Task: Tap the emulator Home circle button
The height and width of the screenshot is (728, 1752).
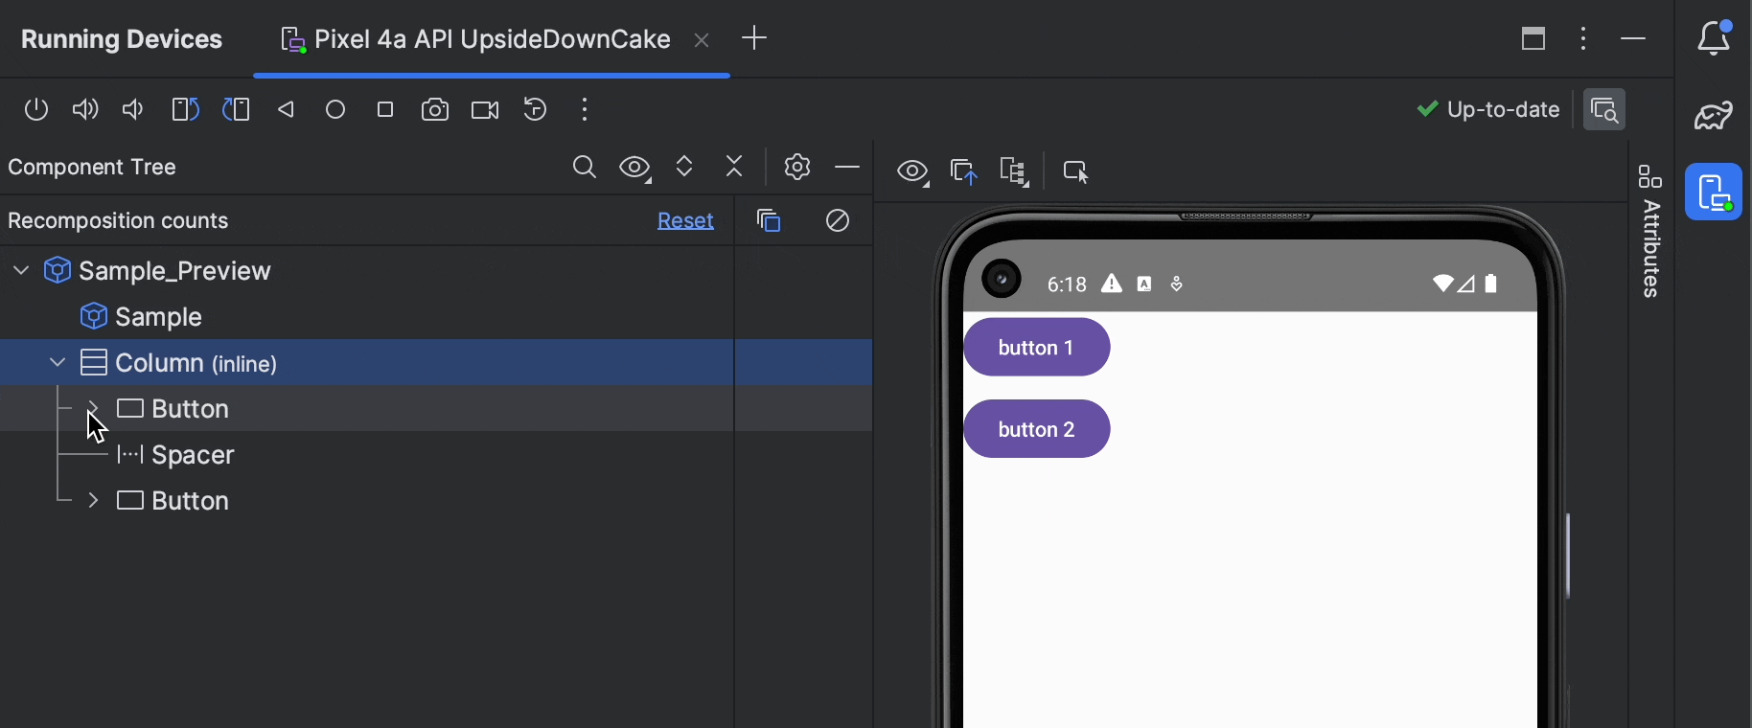Action: tap(335, 110)
